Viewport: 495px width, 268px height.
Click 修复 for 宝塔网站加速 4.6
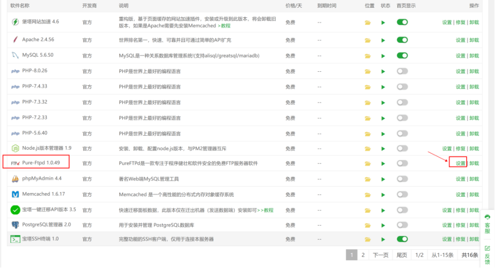click(460, 23)
